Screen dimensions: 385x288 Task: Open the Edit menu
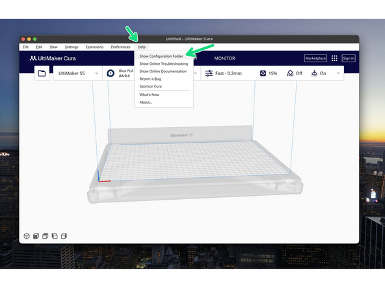[x=39, y=47]
